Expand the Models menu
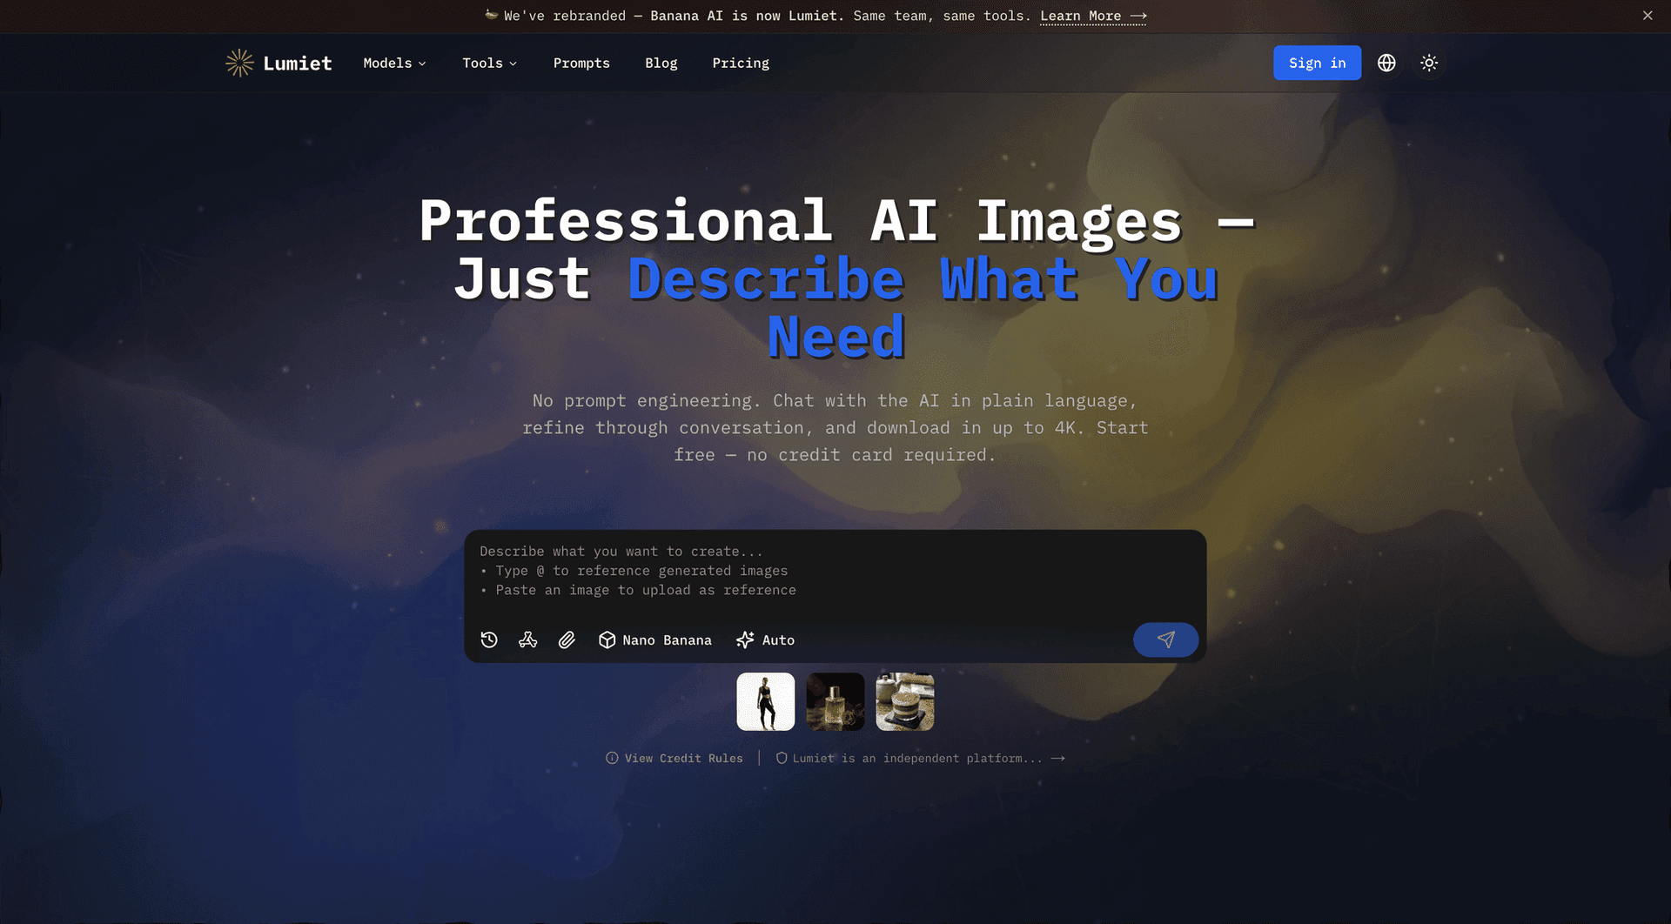Viewport: 1671px width, 924px height. pyautogui.click(x=394, y=63)
